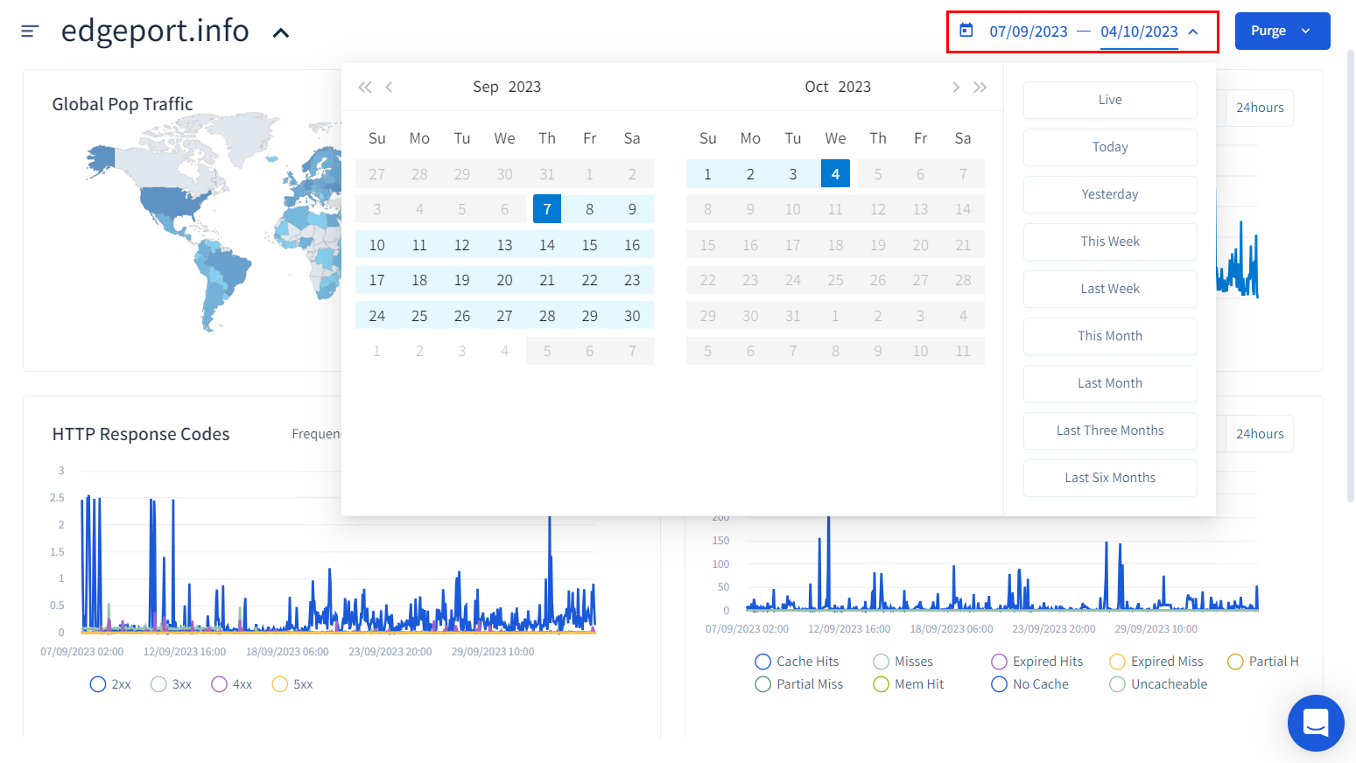Image resolution: width=1356 pixels, height=763 pixels.
Task: Expand the edgeport.info domain selector
Action: coord(281,33)
